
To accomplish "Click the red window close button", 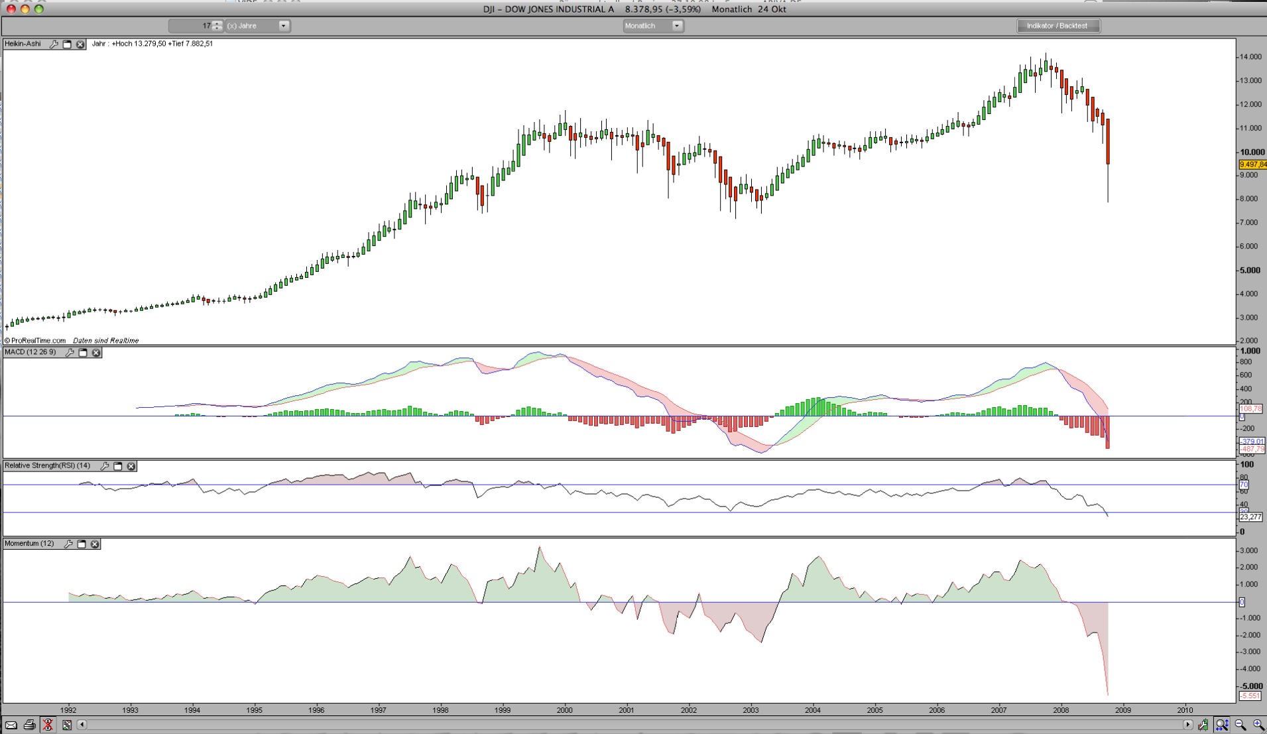I will (11, 9).
